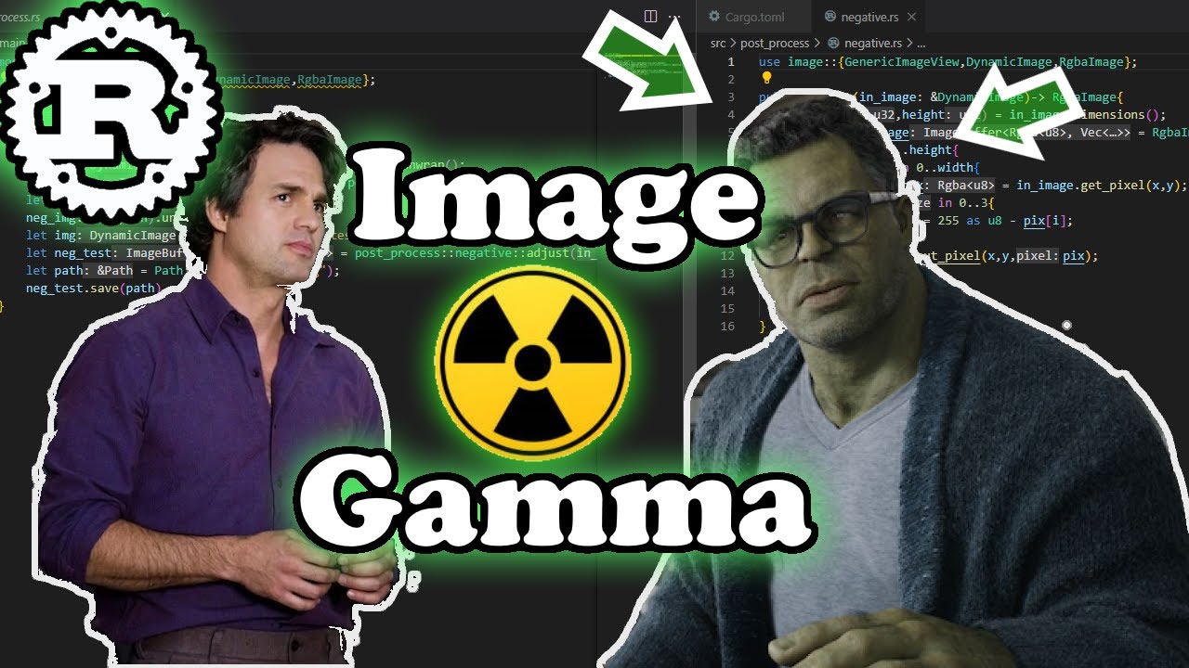Viewport: 1189px width, 668px height.
Task: Click the lightbulb code action icon
Action: [767, 78]
